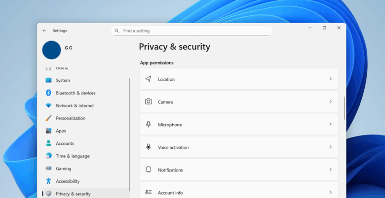Expand the Location chevron
The height and width of the screenshot is (198, 385).
point(330,79)
